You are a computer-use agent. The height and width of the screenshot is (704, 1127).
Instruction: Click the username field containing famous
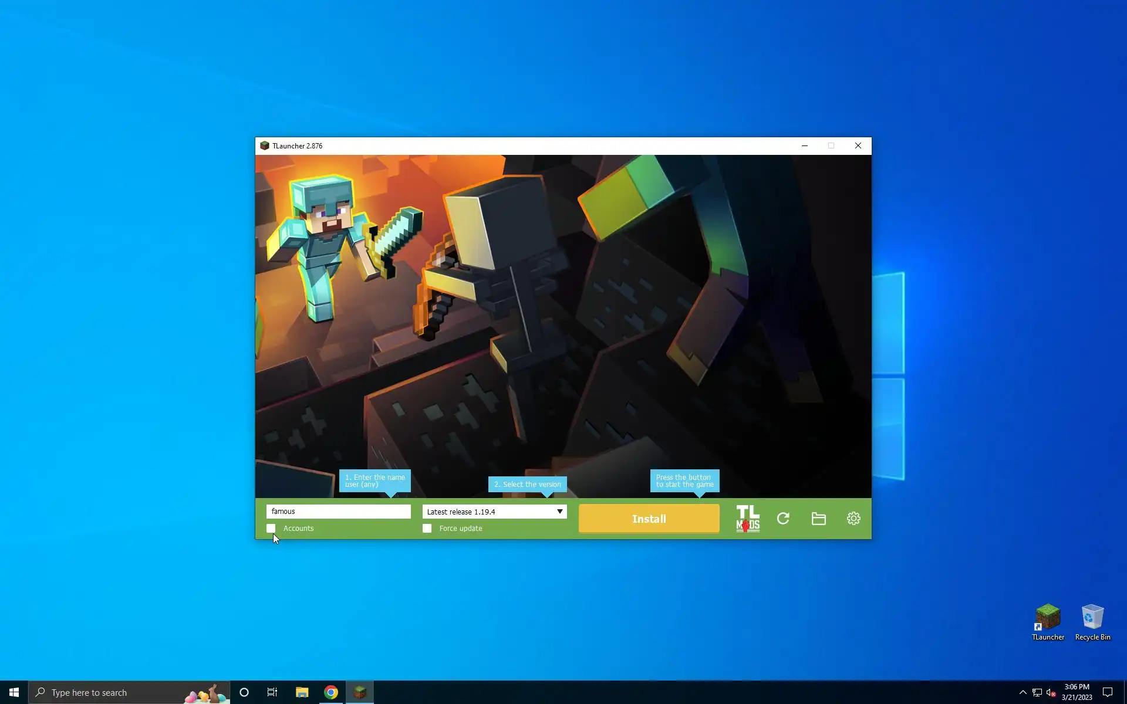click(338, 512)
